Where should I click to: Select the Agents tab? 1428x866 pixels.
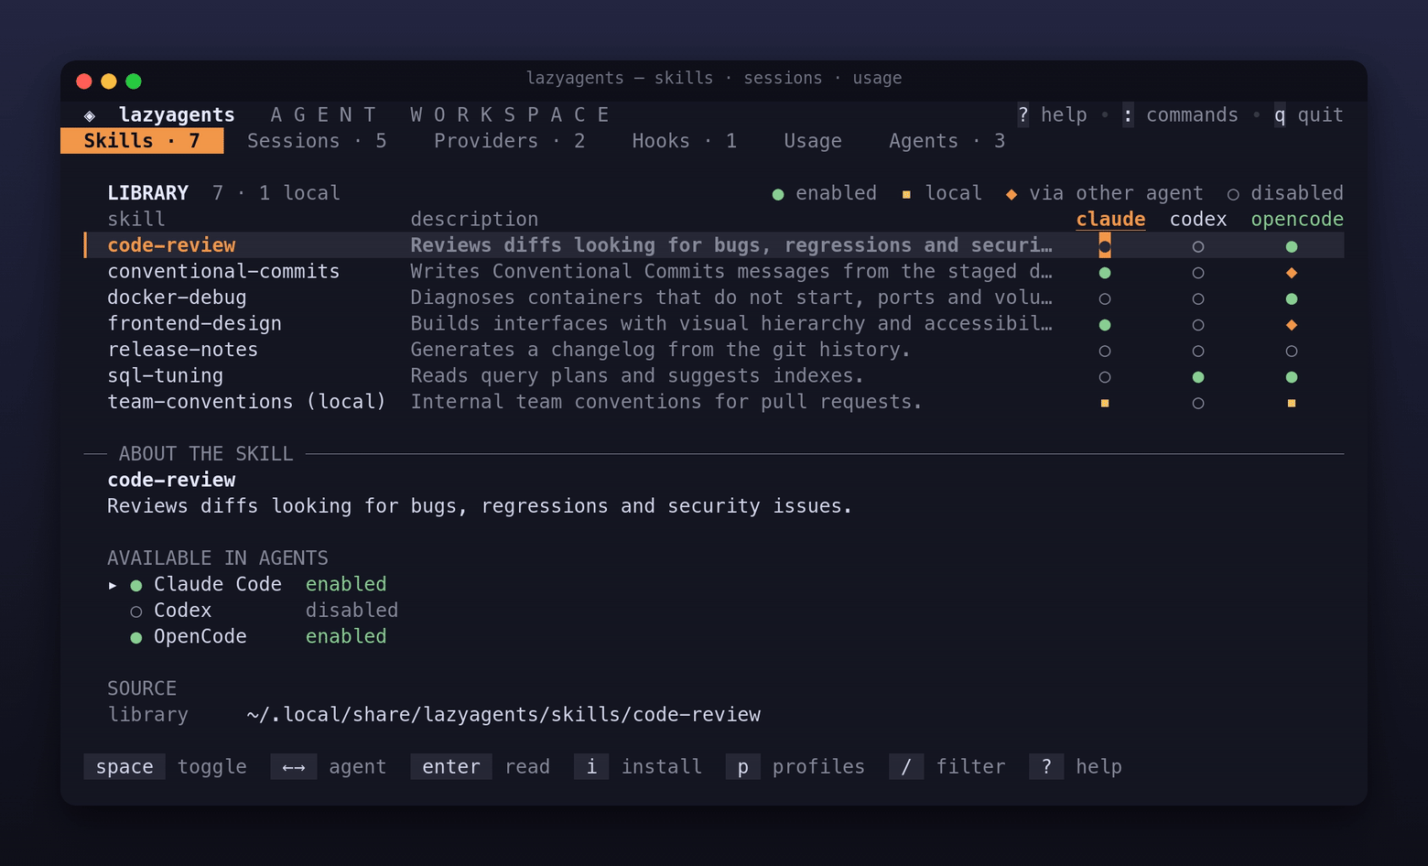tap(947, 141)
